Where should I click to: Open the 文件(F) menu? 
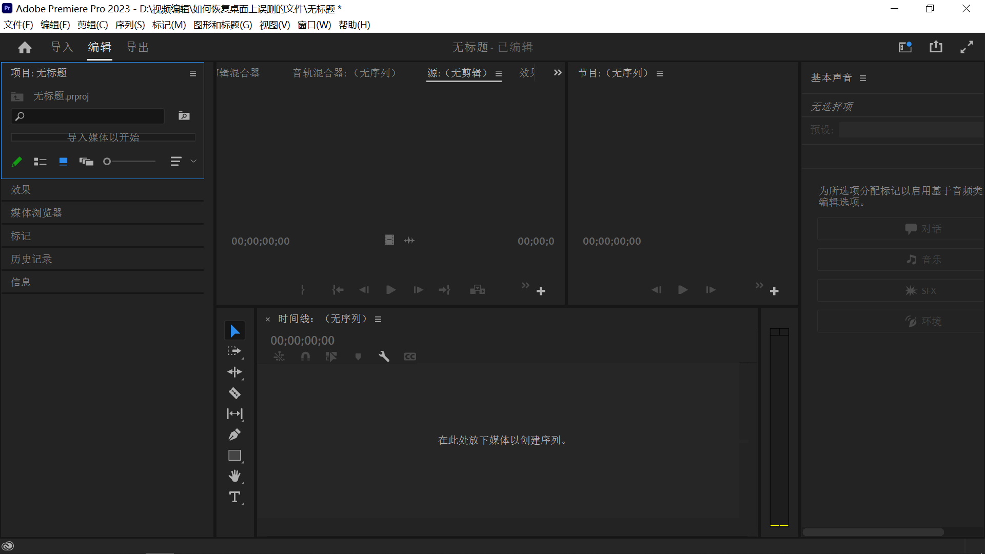(x=18, y=25)
